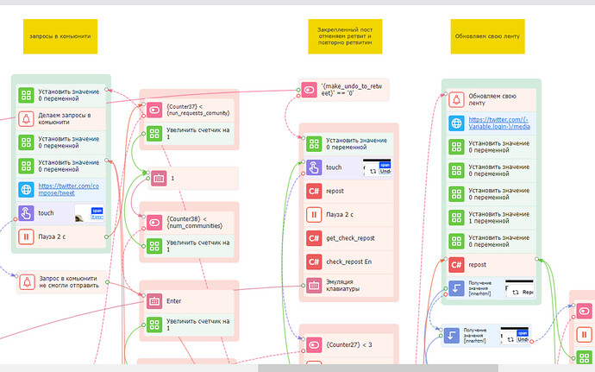Click the make_undo_to_retweet == '0' condition icon

pyautogui.click(x=310, y=90)
